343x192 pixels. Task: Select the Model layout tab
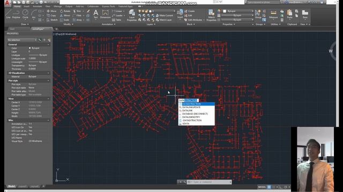point(11,186)
